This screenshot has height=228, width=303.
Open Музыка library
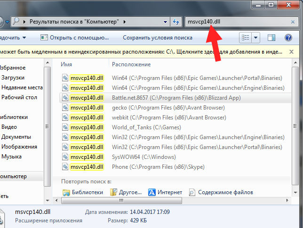[x=11, y=157]
